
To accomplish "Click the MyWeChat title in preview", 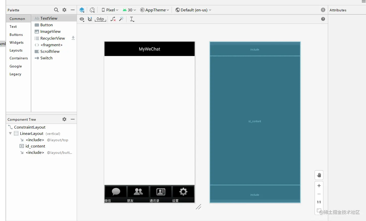I will click(149, 49).
